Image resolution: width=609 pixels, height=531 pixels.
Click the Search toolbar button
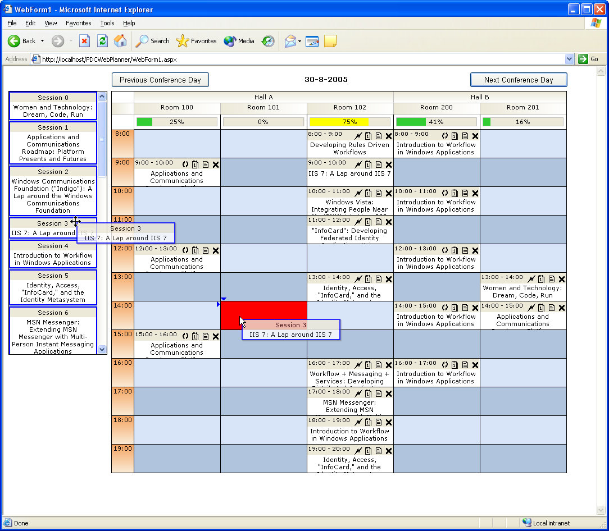pyautogui.click(x=153, y=41)
